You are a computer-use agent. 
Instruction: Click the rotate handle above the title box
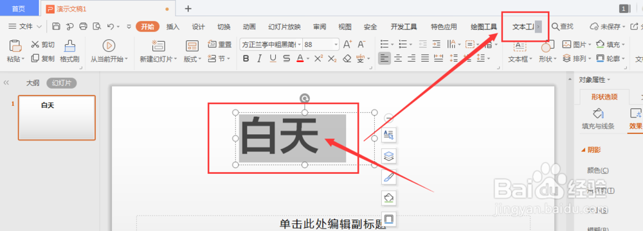pos(305,98)
